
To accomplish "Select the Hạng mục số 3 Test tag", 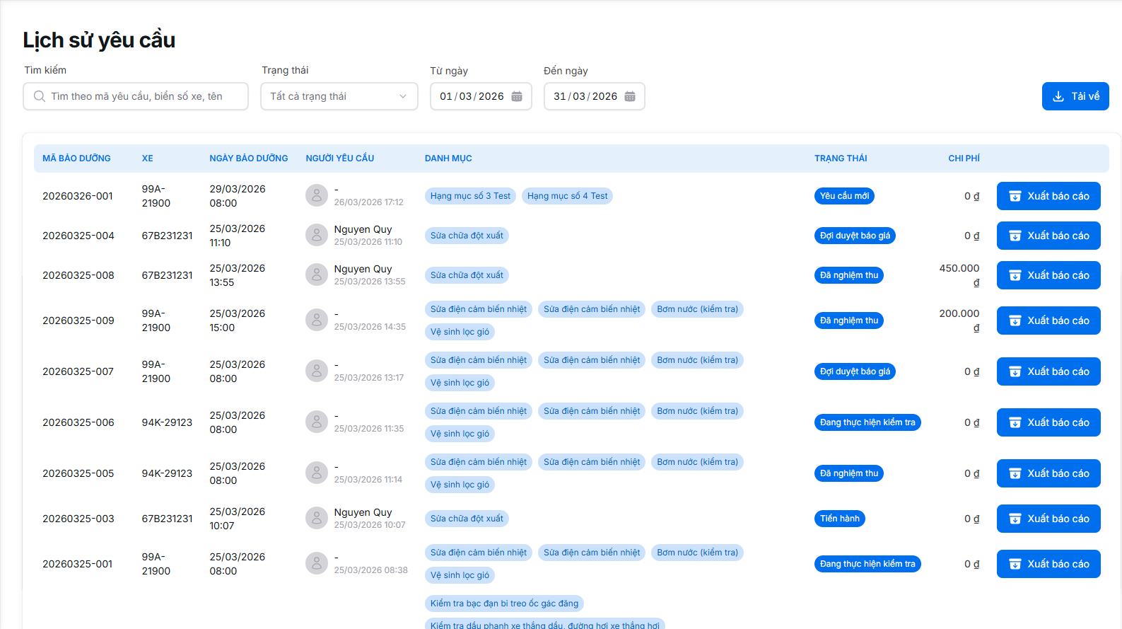I will 470,196.
